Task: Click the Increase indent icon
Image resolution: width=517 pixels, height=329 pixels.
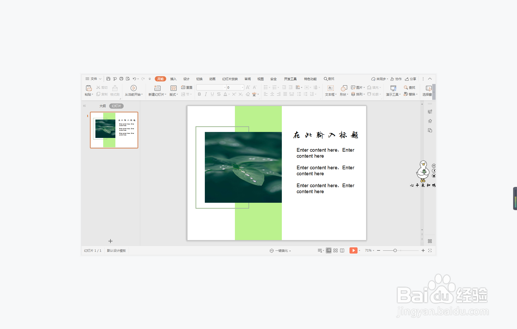Action: point(291,87)
